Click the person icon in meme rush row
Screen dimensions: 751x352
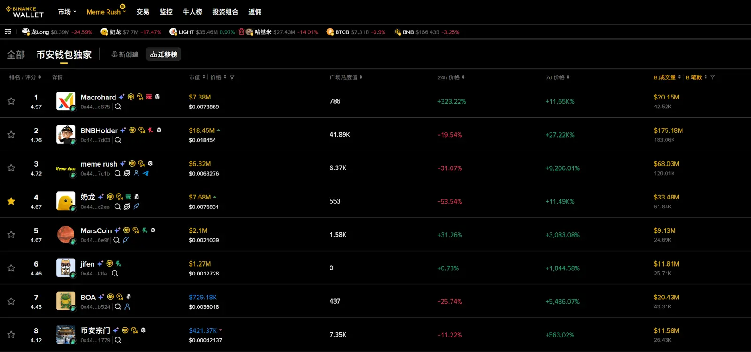click(x=136, y=174)
